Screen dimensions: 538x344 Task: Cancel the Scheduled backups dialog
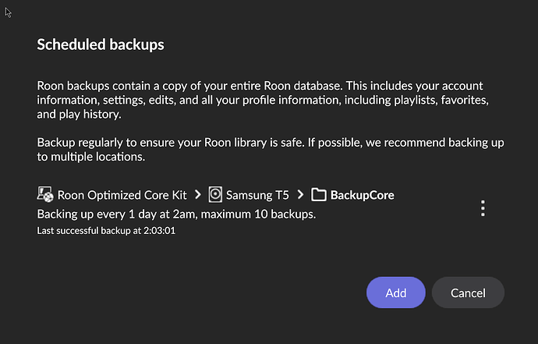coord(468,293)
